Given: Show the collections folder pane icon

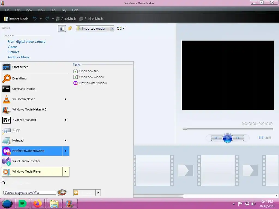Looking at the screenshot, I should tap(70, 28).
